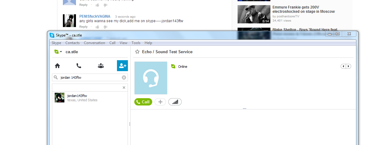Thumbs down the top comment
Image resolution: width=374 pixels, height=145 pixels.
coord(105,5)
